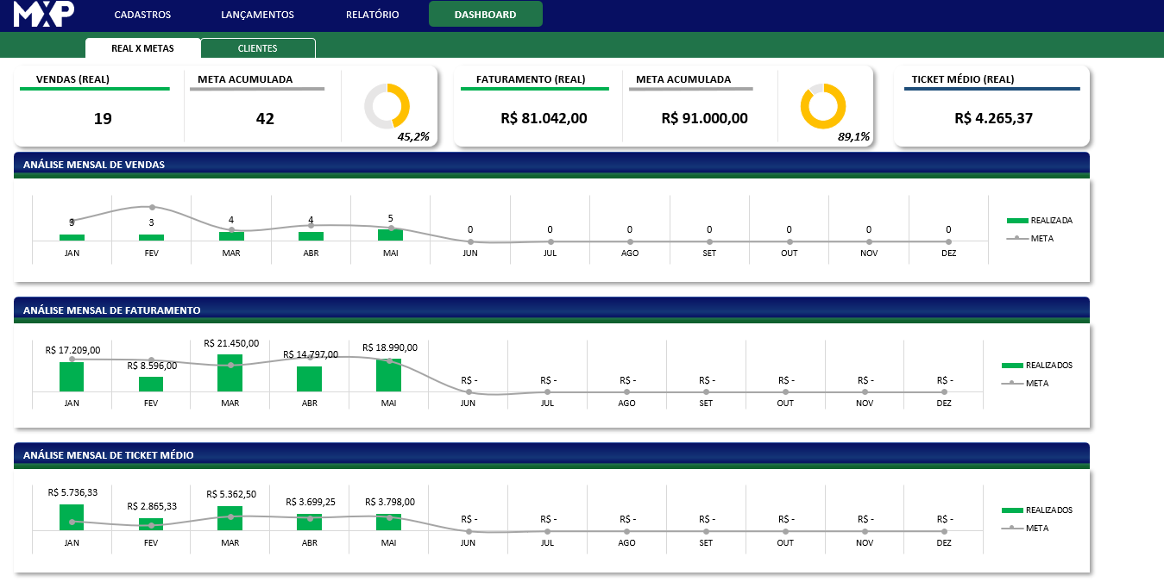This screenshot has width=1164, height=582.
Task: Click the MAR bar in faturamento chart
Action: point(230,373)
